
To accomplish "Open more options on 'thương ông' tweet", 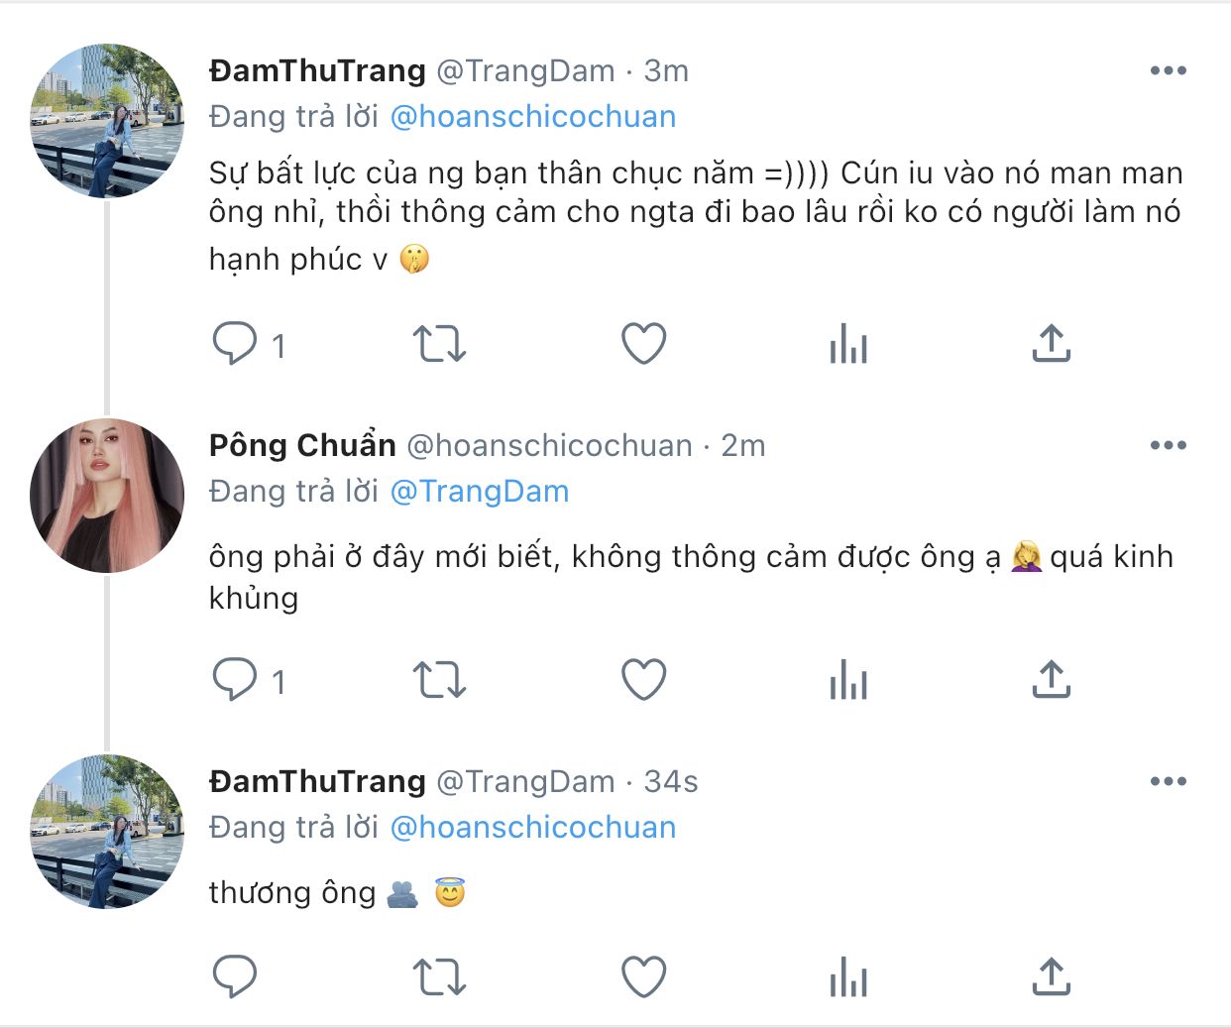I will pyautogui.click(x=1168, y=781).
